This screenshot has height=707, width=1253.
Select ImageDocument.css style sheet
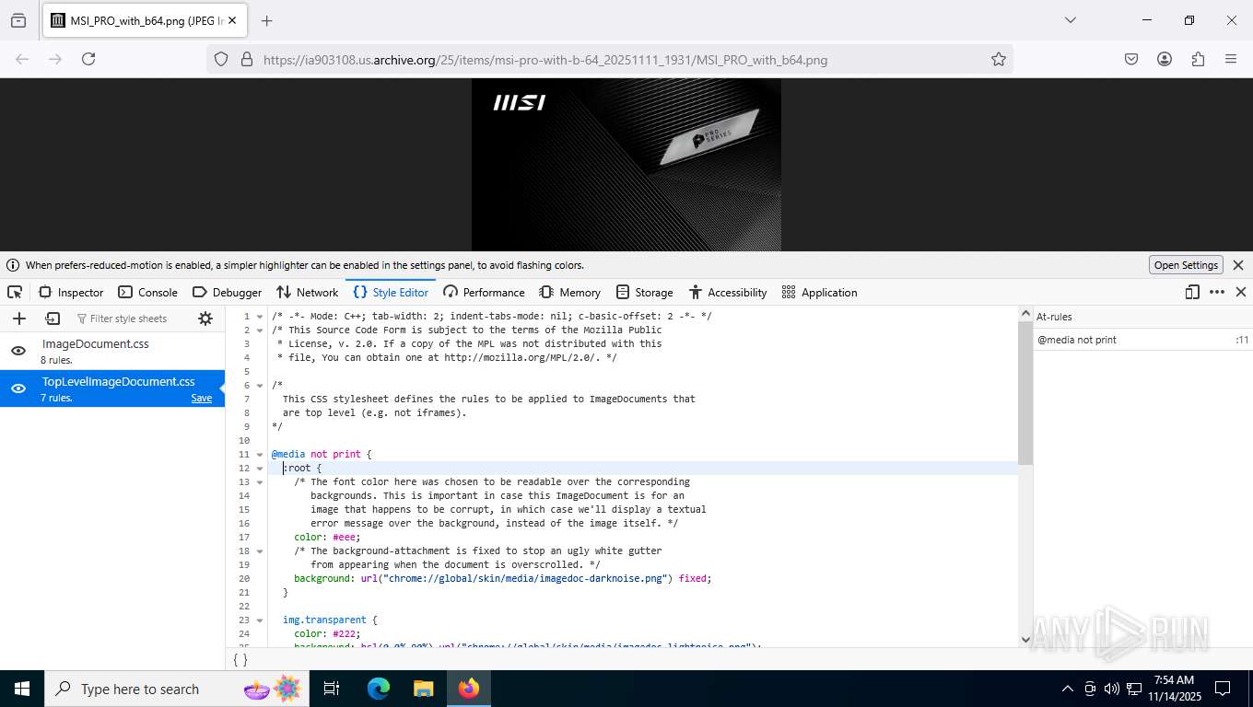[x=112, y=351]
